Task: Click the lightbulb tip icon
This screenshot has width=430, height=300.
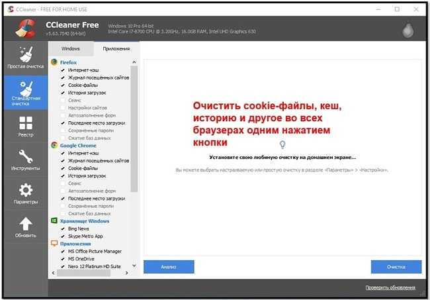Action: [282, 144]
